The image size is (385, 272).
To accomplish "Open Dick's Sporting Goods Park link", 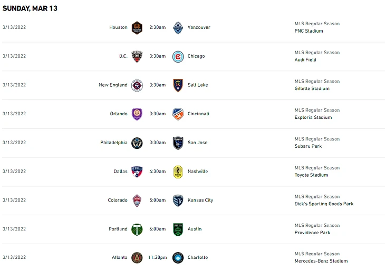I will (x=324, y=204).
